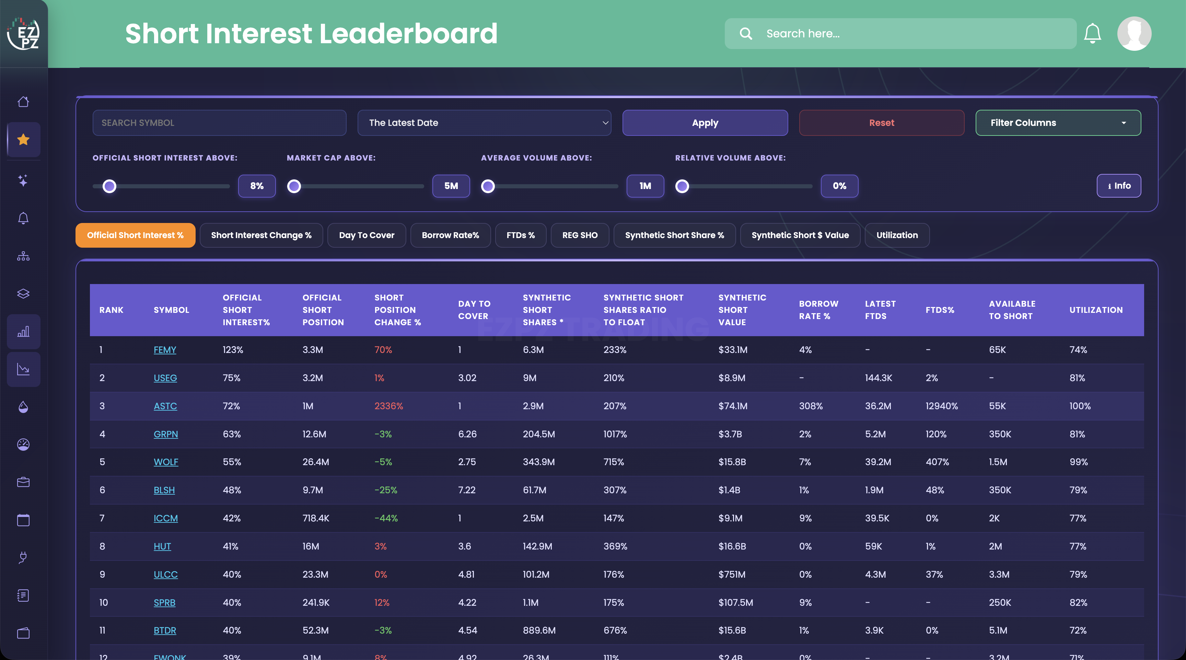The image size is (1186, 660).
Task: Click the magnifier icon in top search bar
Action: coord(746,34)
